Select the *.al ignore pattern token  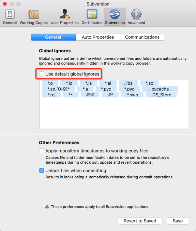108,83
